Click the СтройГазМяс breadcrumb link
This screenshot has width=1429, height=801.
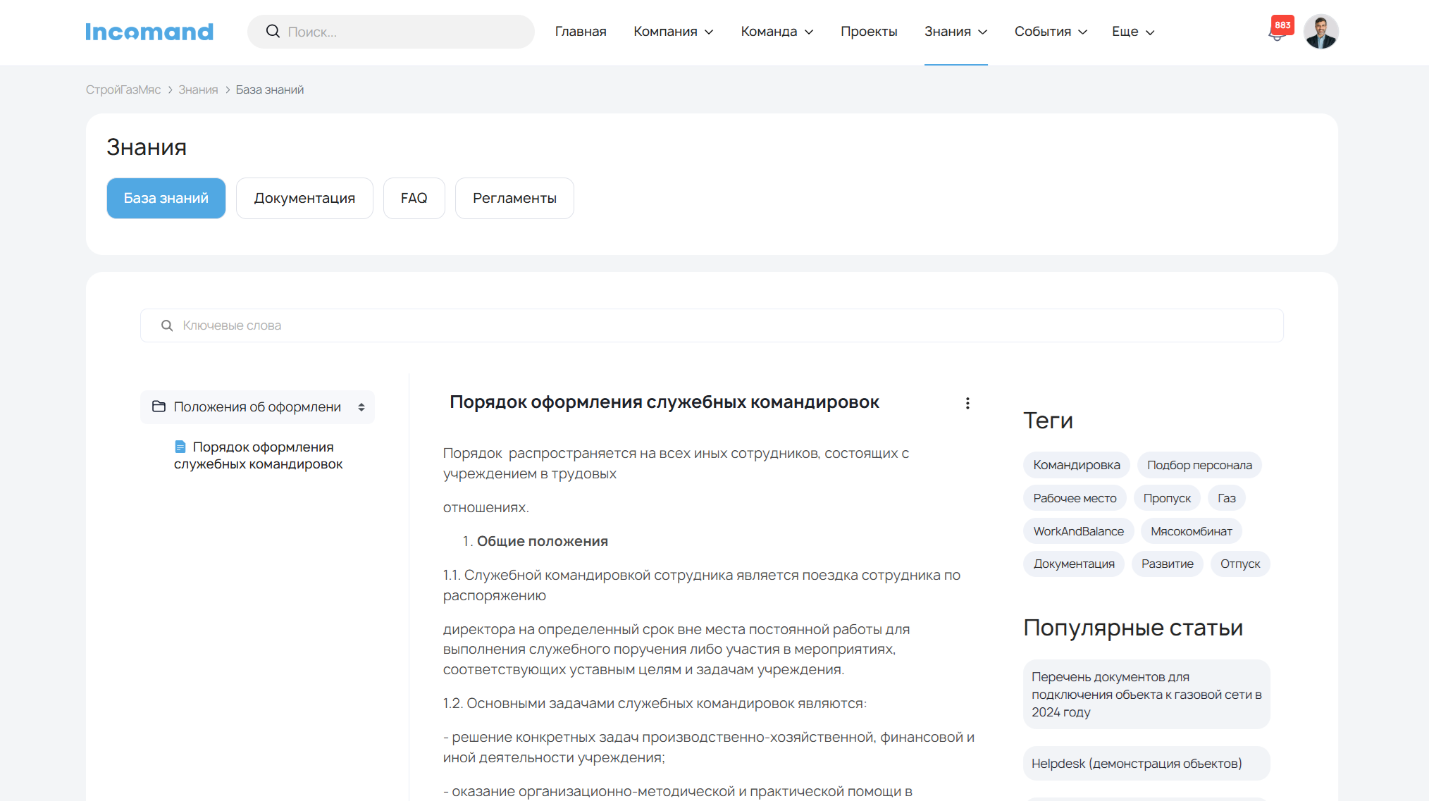click(123, 89)
